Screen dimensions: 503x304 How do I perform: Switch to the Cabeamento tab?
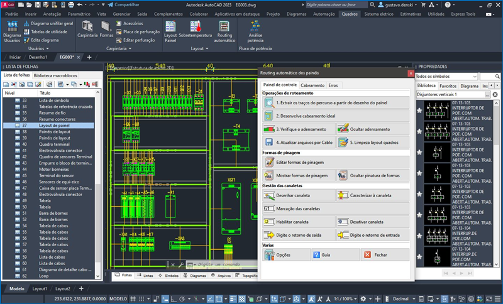(312, 85)
